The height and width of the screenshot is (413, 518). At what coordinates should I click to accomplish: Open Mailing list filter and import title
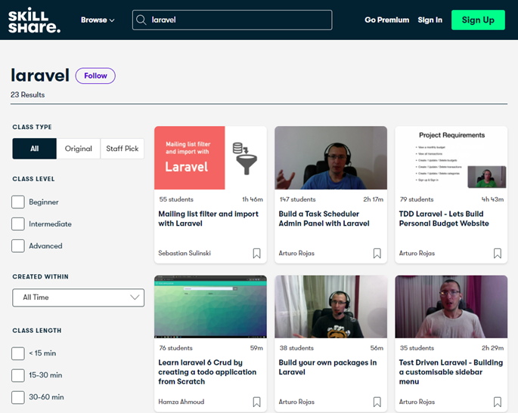(x=208, y=219)
